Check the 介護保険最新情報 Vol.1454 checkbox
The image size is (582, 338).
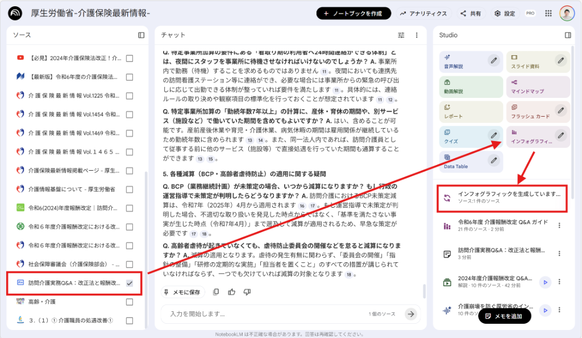(x=130, y=114)
